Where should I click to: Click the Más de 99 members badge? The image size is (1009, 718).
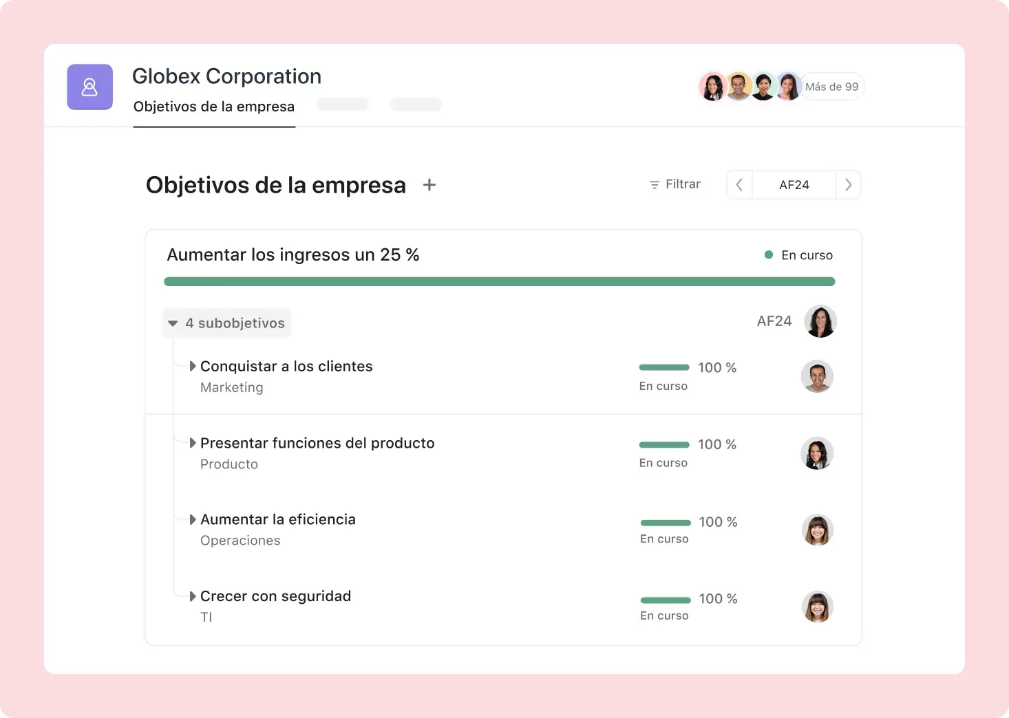(x=831, y=87)
